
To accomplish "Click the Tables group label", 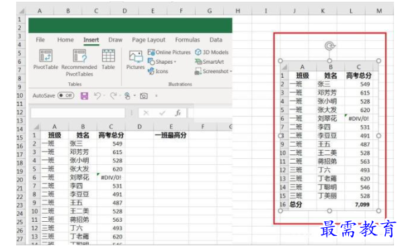I will point(75,84).
